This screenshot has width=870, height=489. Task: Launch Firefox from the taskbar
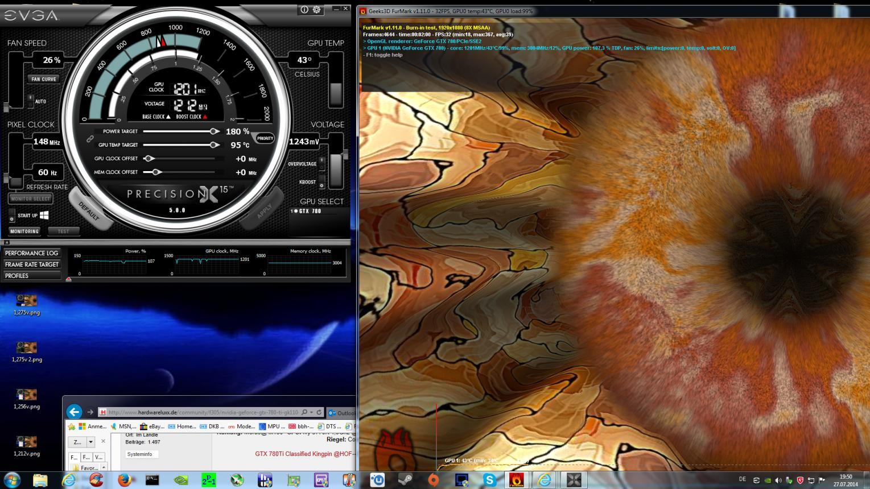point(125,480)
